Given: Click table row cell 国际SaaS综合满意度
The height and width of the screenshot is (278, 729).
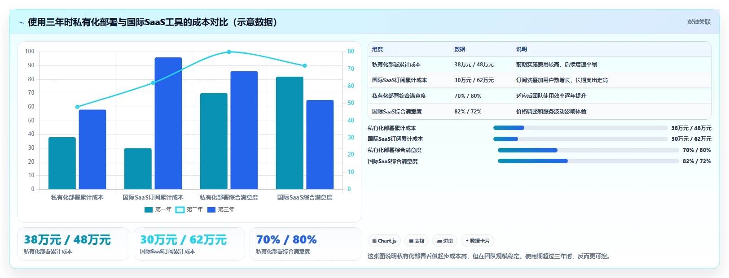Looking at the screenshot, I should point(397,112).
